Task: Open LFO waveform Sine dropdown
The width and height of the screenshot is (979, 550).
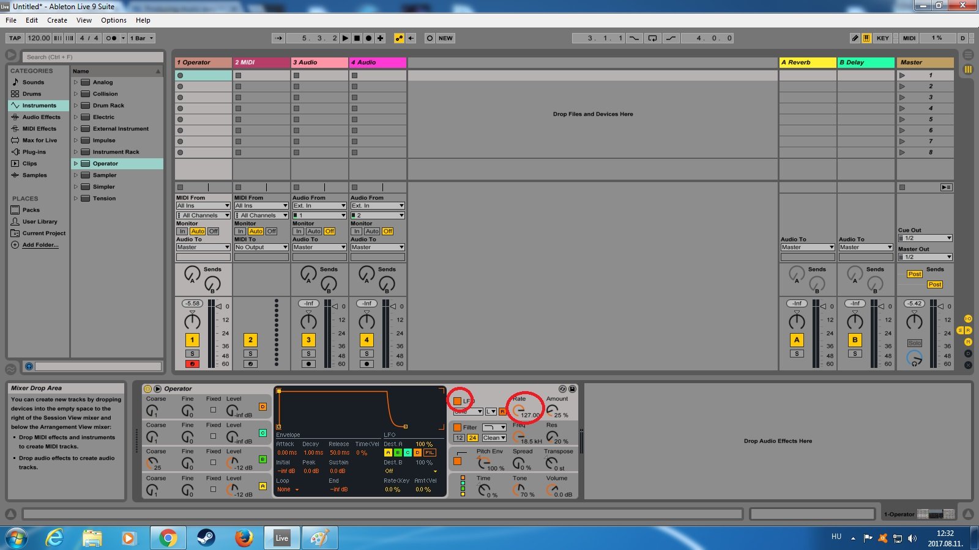Action: coord(468,411)
